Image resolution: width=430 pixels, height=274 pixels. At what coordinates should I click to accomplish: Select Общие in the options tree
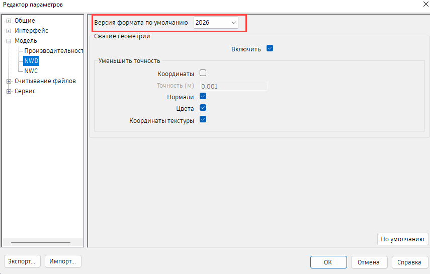tap(25, 21)
